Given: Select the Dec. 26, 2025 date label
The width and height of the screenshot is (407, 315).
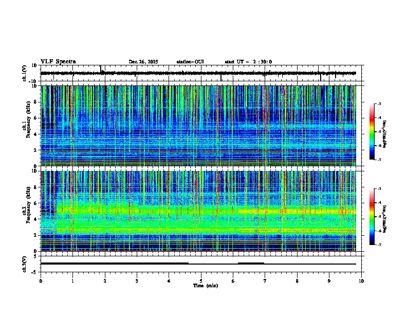Looking at the screenshot, I should pyautogui.click(x=143, y=62).
